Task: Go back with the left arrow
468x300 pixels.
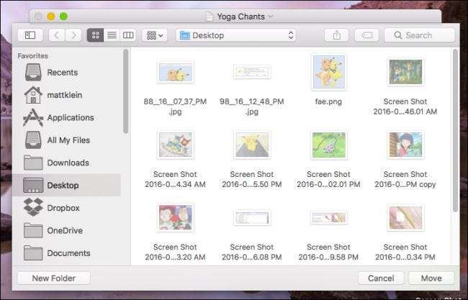Action: point(56,35)
